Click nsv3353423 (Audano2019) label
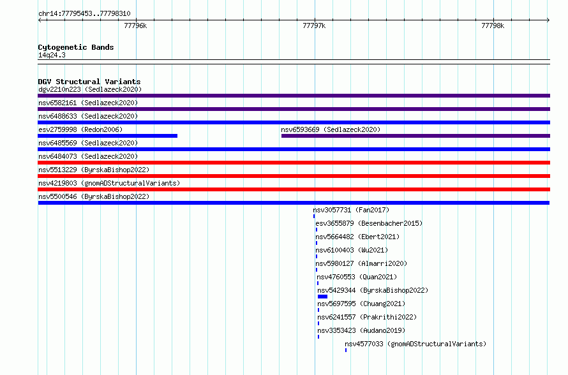This screenshot has height=375, width=568. [x=361, y=330]
